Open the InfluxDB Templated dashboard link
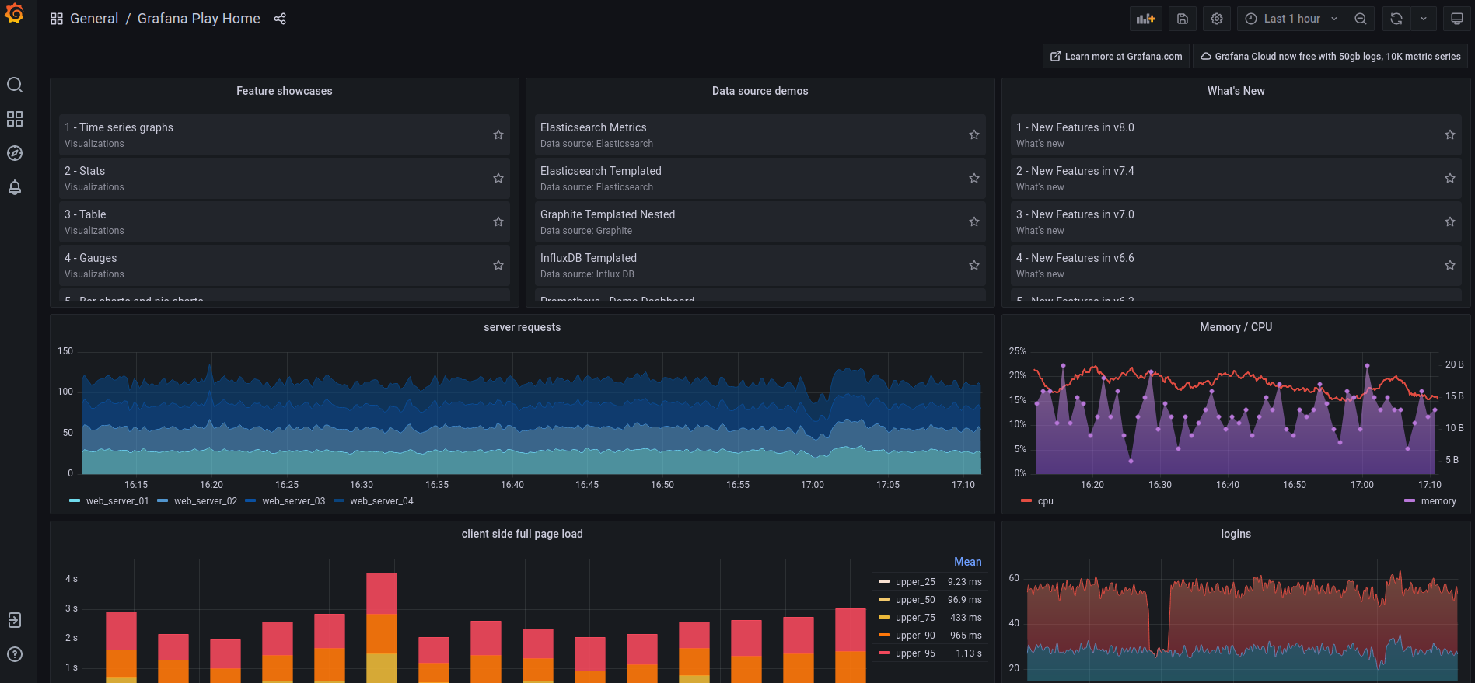 (x=589, y=258)
